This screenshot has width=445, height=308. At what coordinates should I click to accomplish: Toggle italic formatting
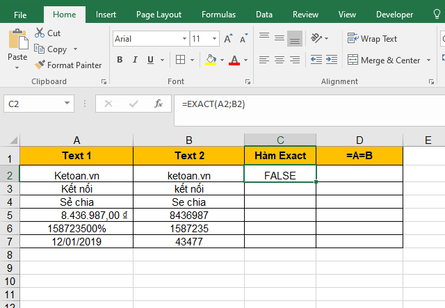(136, 60)
